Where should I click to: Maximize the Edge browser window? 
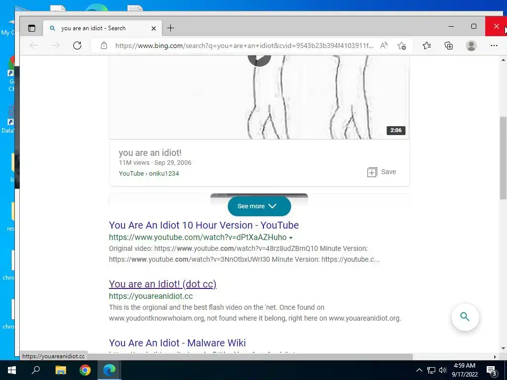pos(474,26)
